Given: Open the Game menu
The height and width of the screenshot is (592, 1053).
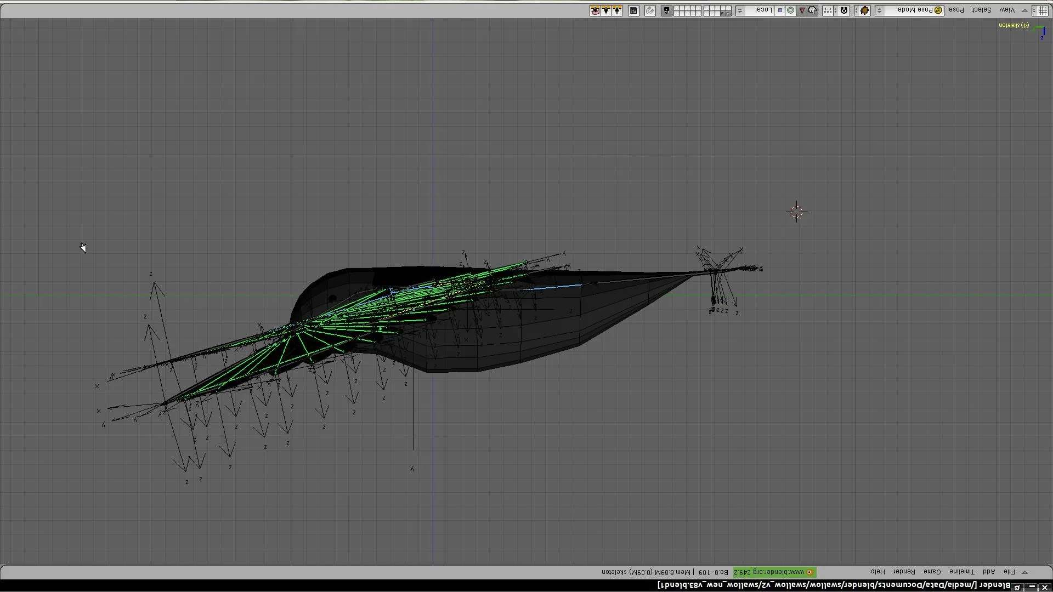Looking at the screenshot, I should click(x=932, y=572).
